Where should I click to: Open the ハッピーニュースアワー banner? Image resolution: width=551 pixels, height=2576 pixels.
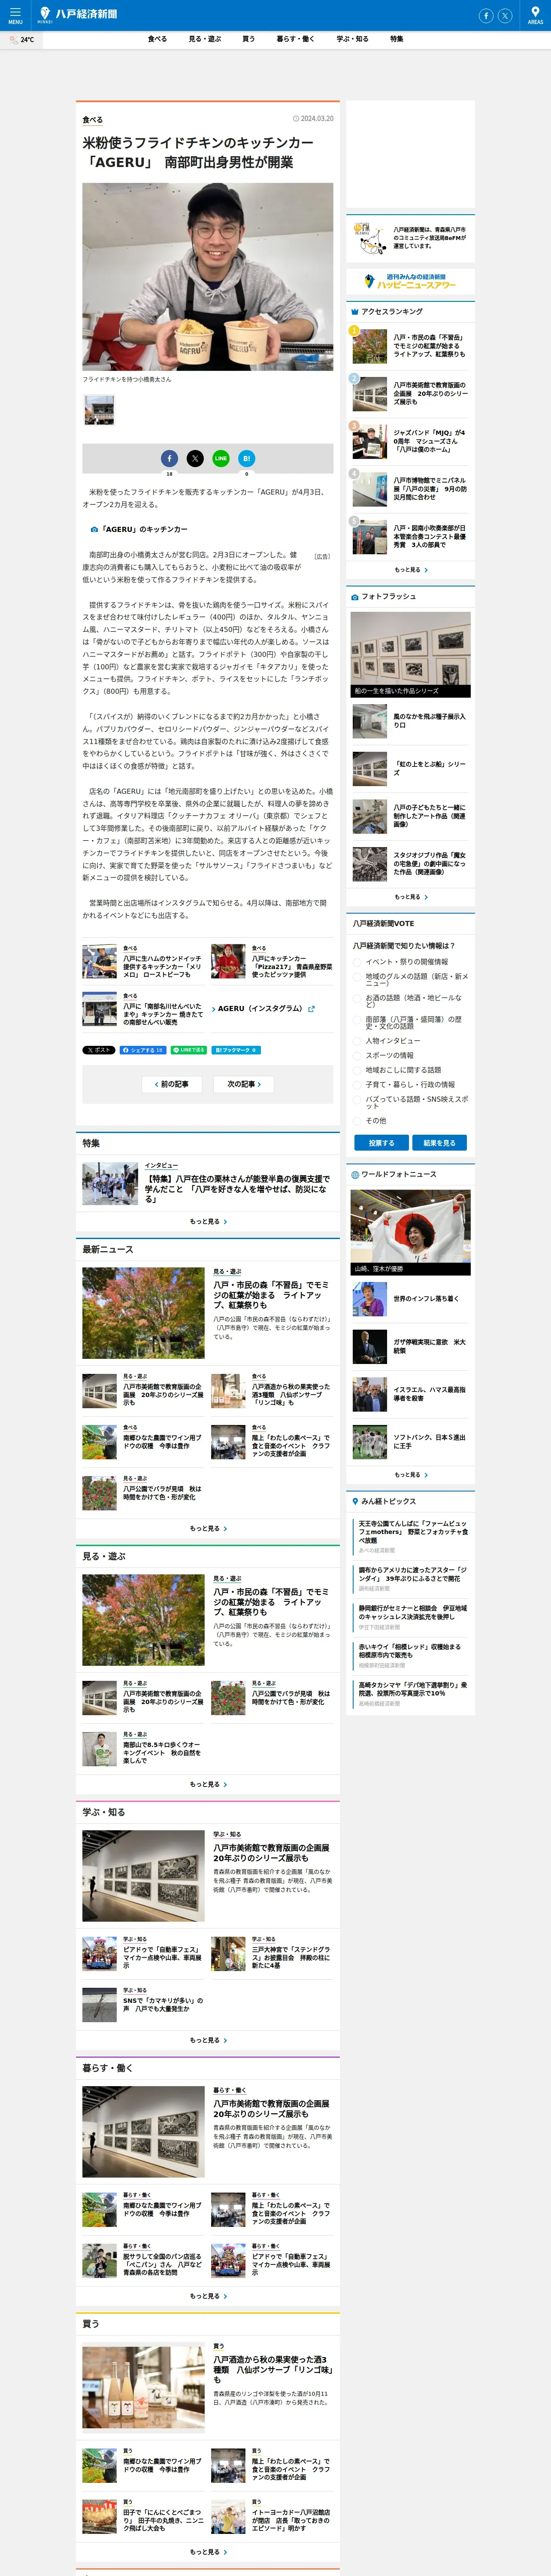411,282
